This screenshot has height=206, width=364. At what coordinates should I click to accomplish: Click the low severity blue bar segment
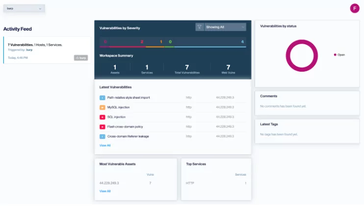(x=209, y=47)
